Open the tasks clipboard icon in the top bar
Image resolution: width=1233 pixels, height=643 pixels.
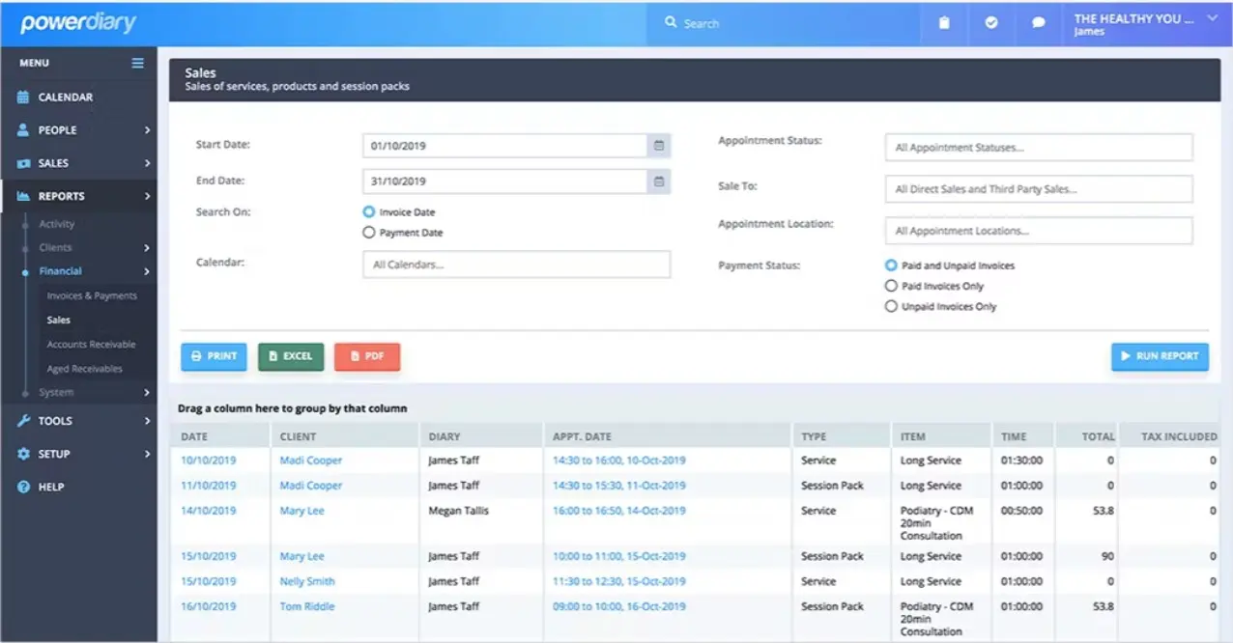point(944,22)
